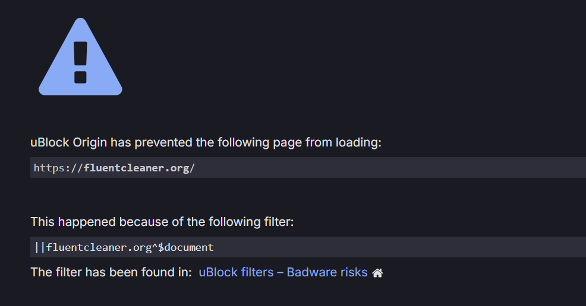This screenshot has height=306, width=586.
Task: Click the ||fluentcleaner.org^$document filter rule
Action: tap(124, 247)
